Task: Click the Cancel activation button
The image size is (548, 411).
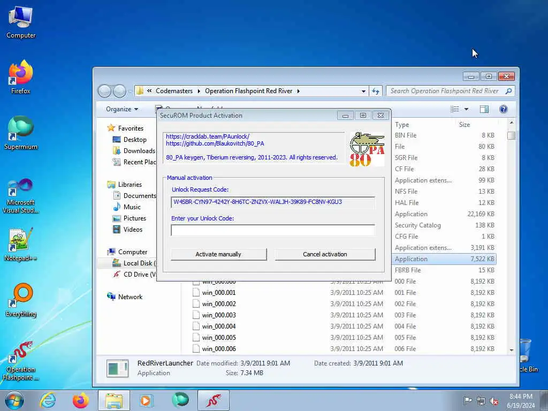Action: click(x=325, y=254)
